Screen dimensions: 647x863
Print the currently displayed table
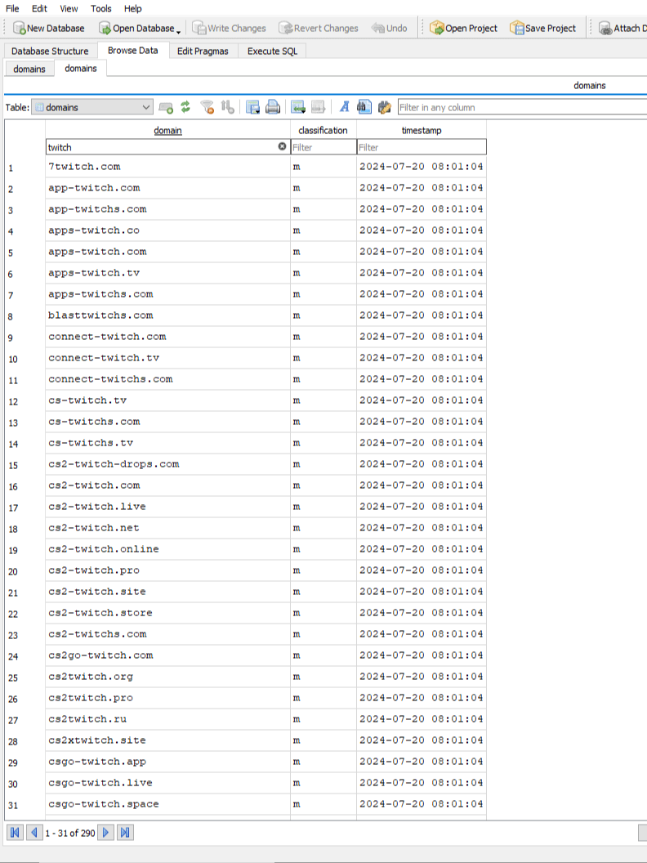coord(273,107)
